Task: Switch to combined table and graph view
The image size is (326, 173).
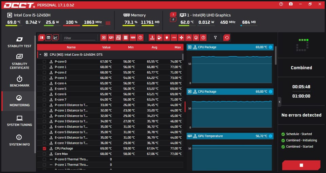Action: pos(41,38)
